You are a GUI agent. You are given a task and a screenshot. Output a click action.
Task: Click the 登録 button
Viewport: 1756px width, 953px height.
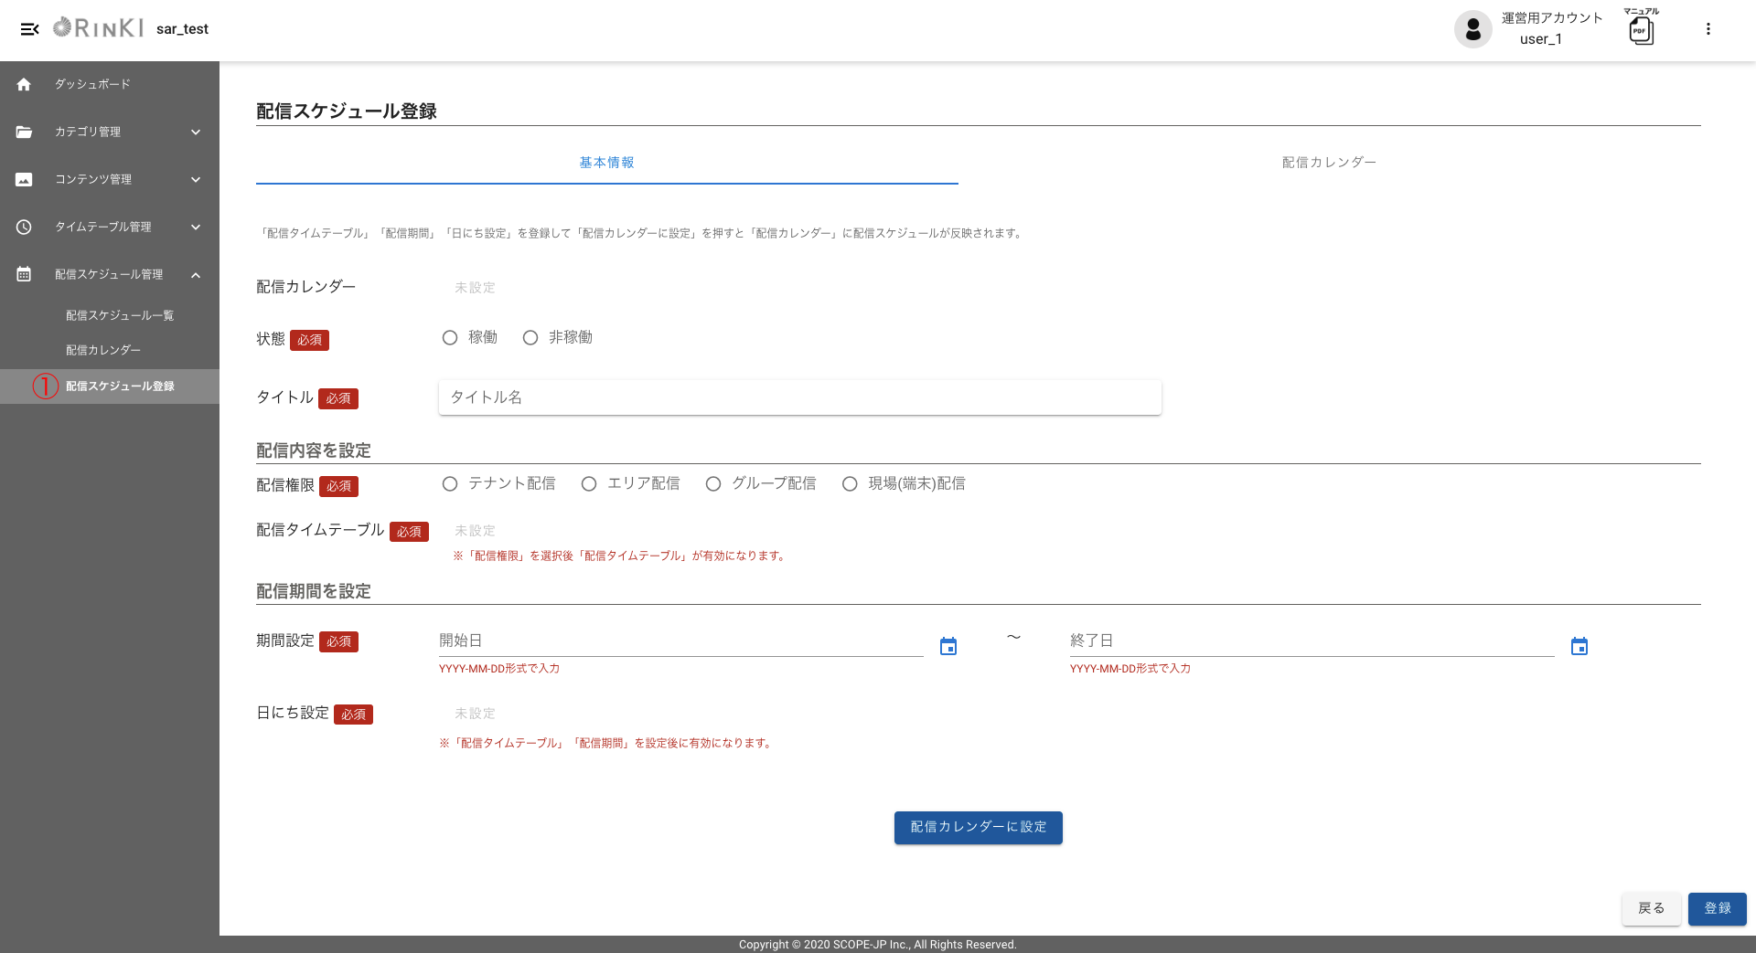tap(1717, 908)
